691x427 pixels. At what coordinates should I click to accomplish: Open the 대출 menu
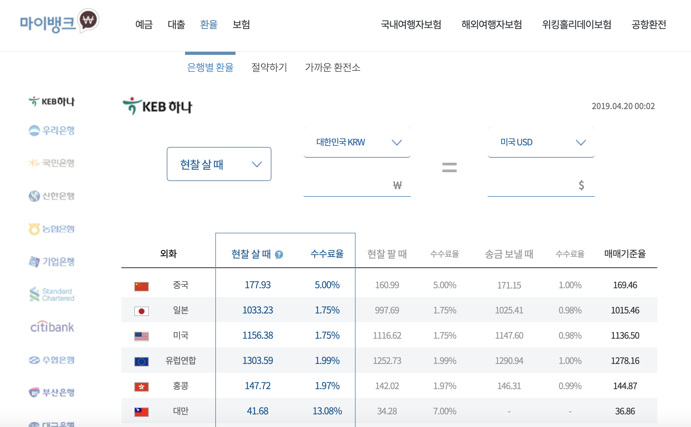coord(176,24)
